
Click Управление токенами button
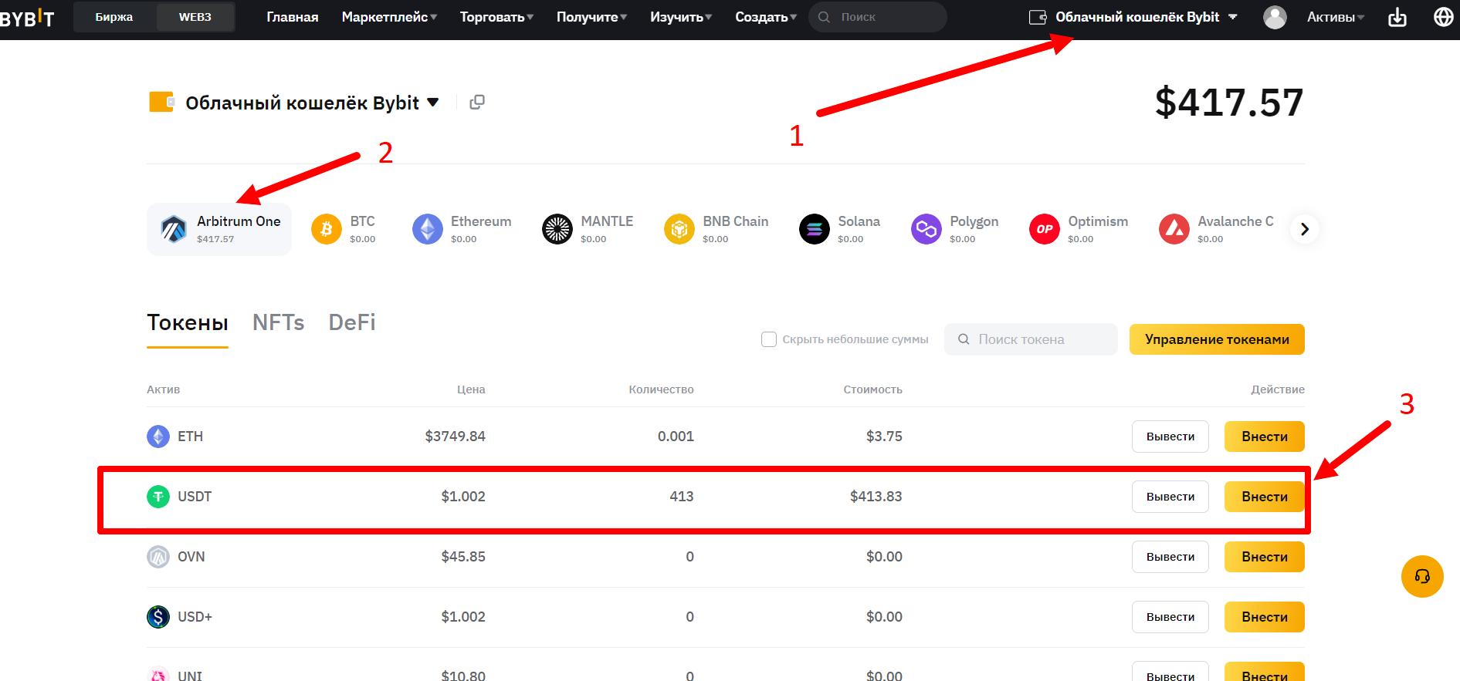[1217, 339]
